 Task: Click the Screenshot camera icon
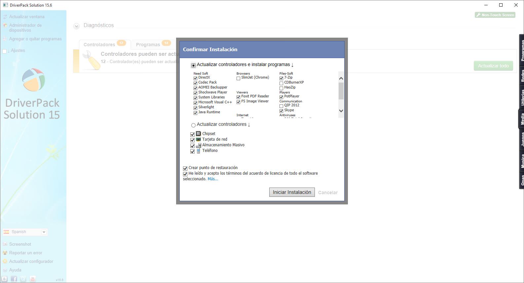coord(5,244)
